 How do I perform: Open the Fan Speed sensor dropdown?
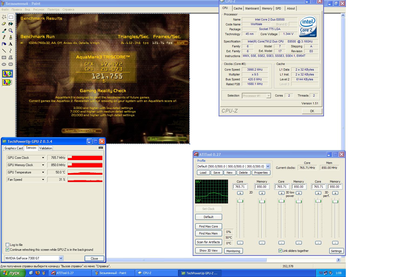pos(43,180)
